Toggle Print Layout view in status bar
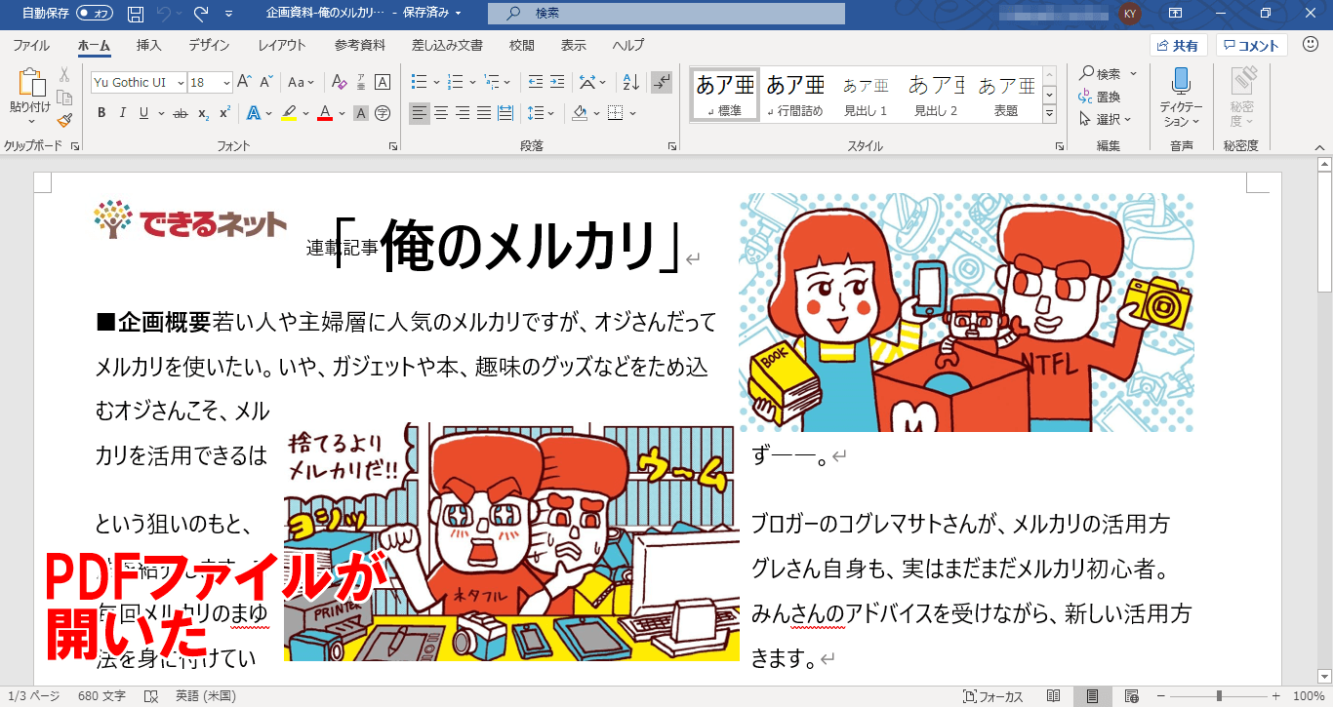Image resolution: width=1333 pixels, height=707 pixels. pos(1092,696)
